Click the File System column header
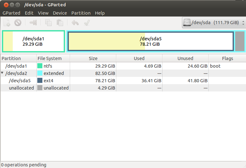 pos(50,58)
